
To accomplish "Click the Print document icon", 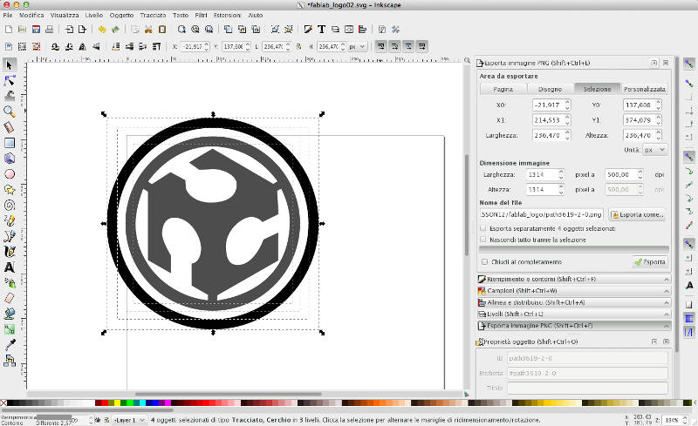I will [50, 30].
